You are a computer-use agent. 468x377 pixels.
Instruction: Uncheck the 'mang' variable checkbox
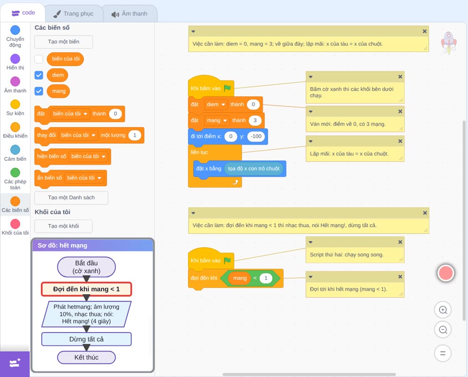[39, 91]
